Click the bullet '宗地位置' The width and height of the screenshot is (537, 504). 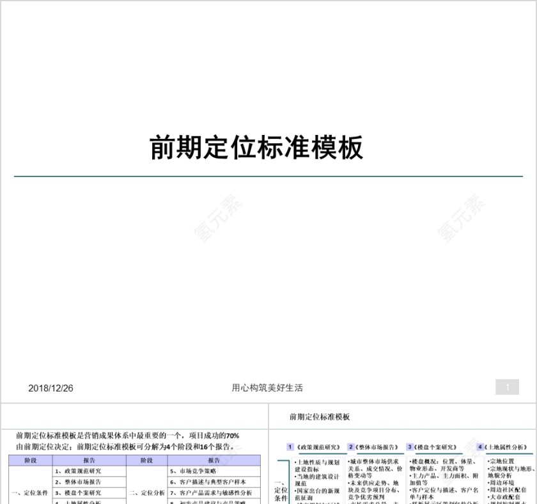[x=501, y=462]
